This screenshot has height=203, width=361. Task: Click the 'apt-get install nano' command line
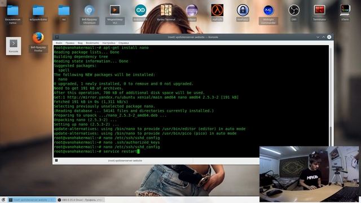click(101, 47)
